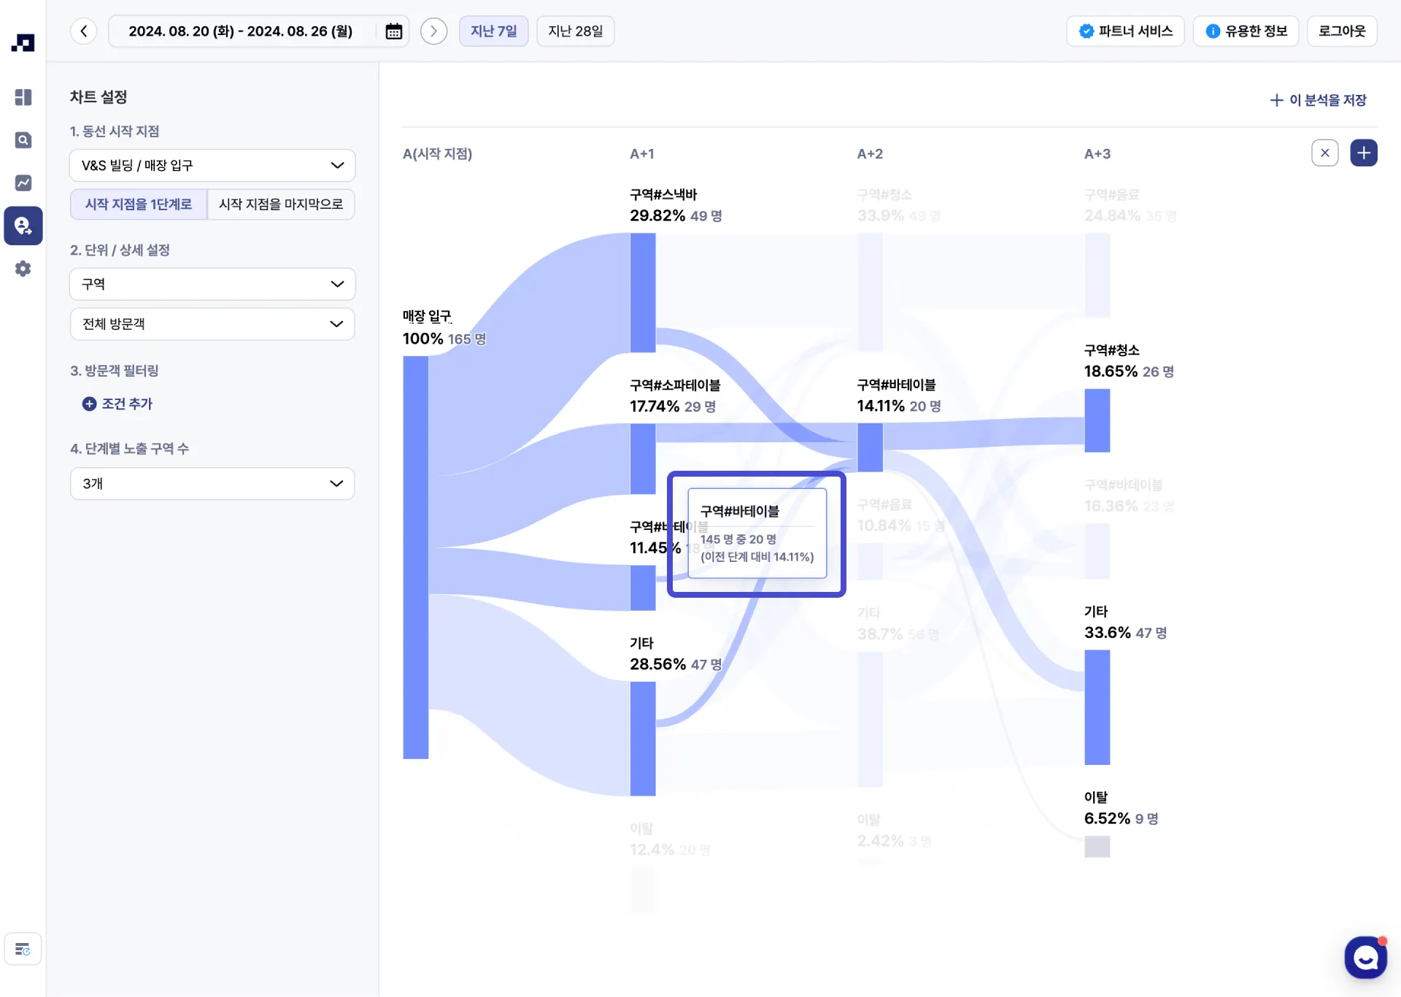This screenshot has width=1401, height=997.
Task: Go to previous date range arrow
Action: coord(84,31)
